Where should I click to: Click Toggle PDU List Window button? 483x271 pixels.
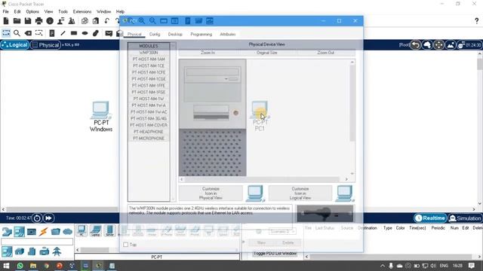point(275,254)
